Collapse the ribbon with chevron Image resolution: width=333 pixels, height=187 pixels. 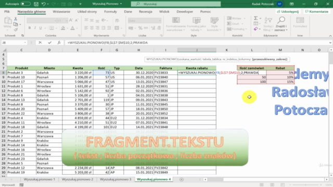[330, 36]
